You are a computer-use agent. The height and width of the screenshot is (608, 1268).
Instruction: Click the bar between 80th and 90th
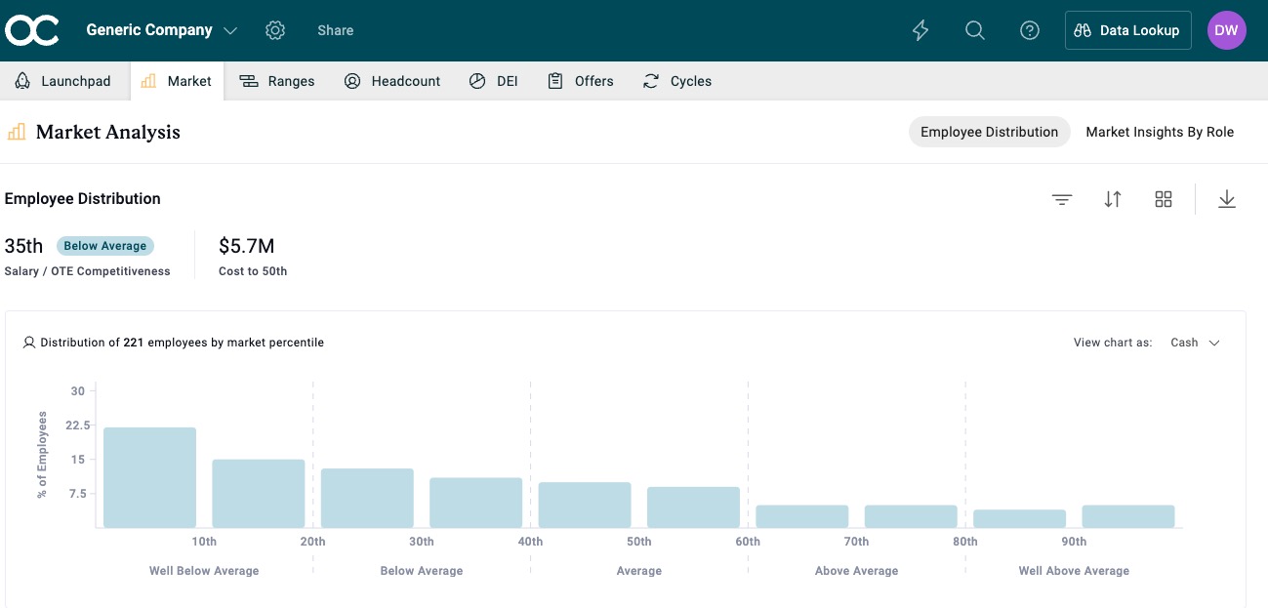(x=1019, y=519)
